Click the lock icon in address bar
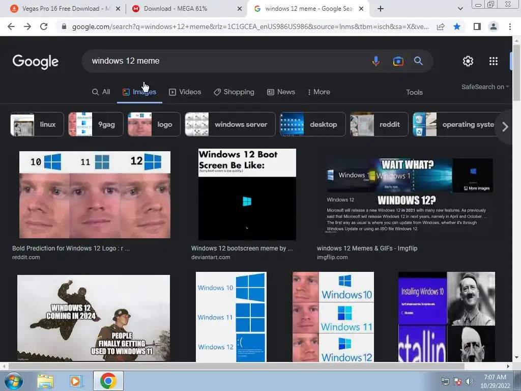Viewport: 521px width, 391px height. pos(64,26)
